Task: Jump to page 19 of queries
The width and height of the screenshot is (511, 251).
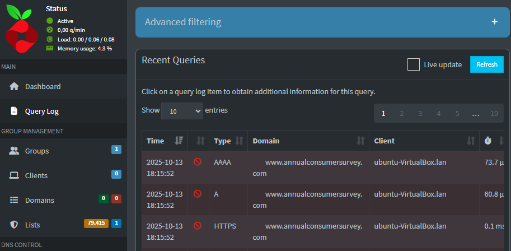Action: (x=494, y=113)
